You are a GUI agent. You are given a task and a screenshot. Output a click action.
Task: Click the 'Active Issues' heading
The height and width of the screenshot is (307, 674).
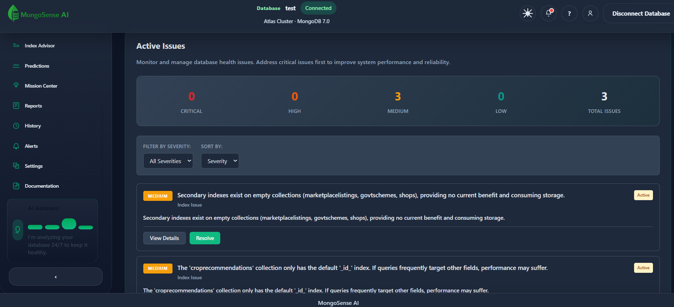point(161,46)
